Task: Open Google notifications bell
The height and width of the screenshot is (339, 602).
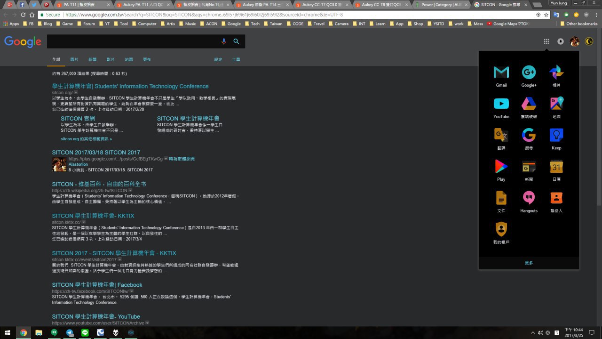Action: pyautogui.click(x=561, y=41)
